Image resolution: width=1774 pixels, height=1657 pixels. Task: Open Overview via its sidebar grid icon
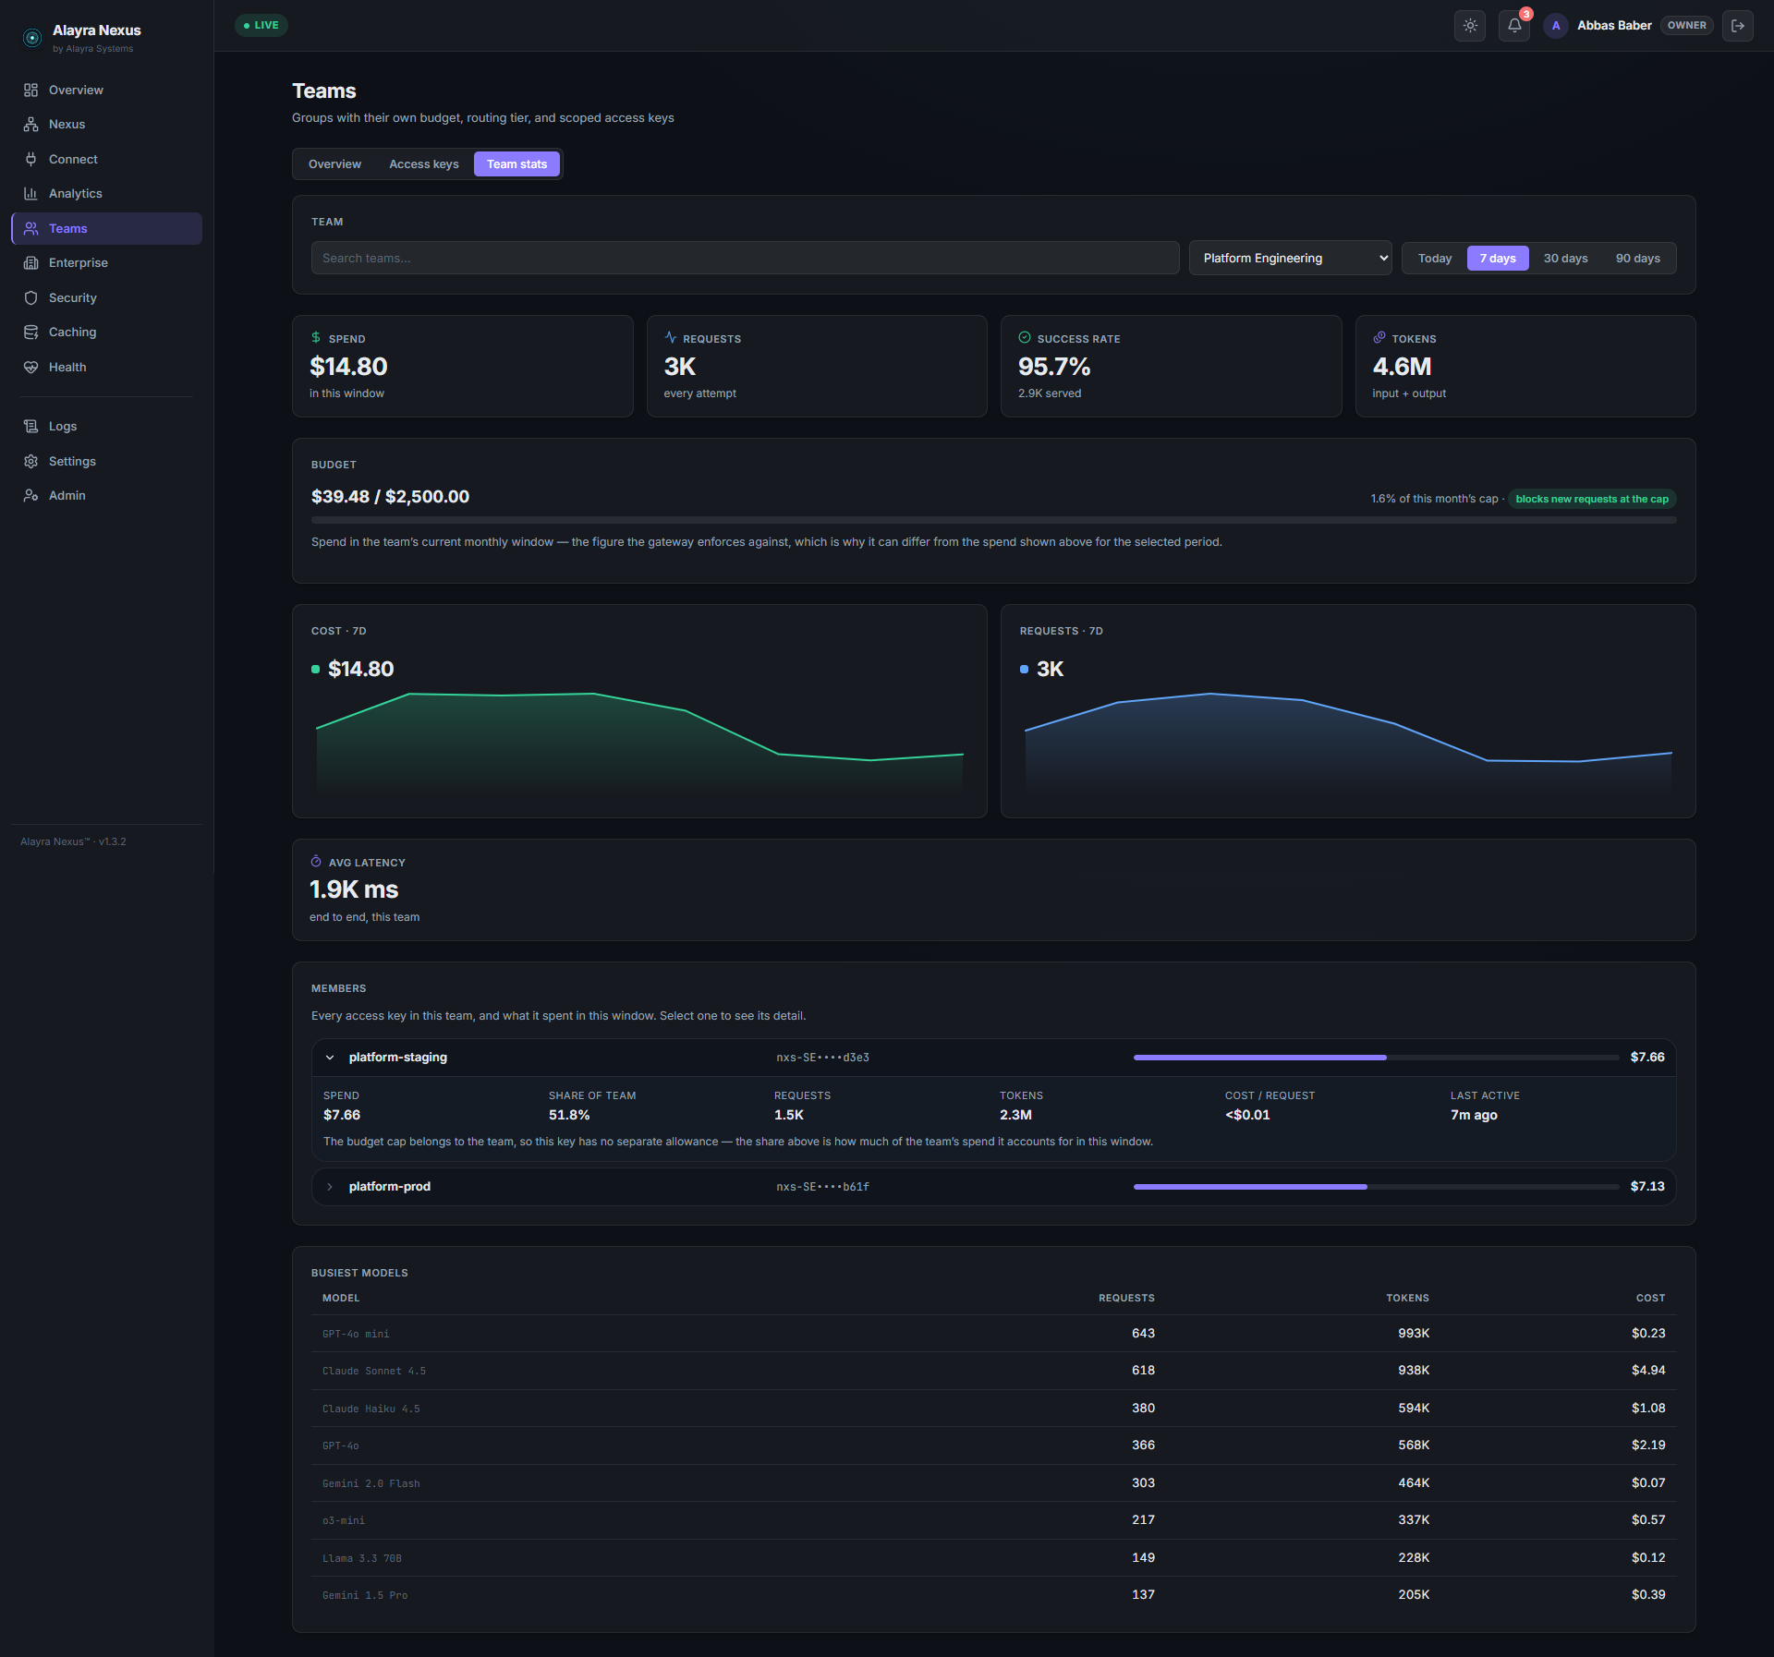click(30, 90)
